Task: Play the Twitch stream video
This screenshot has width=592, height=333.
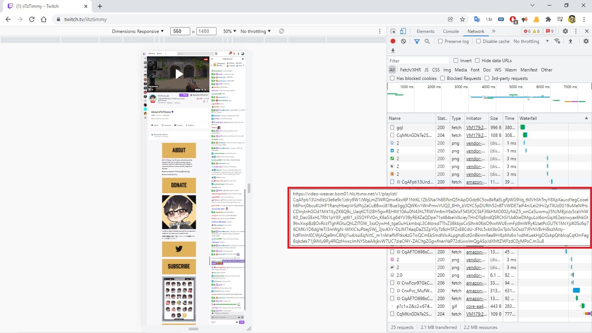Action: tap(179, 74)
